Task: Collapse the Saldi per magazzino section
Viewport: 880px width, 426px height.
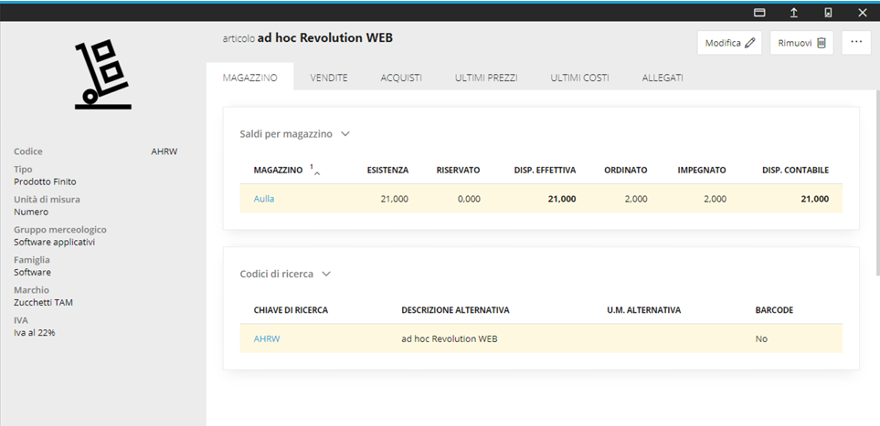Action: [x=345, y=134]
